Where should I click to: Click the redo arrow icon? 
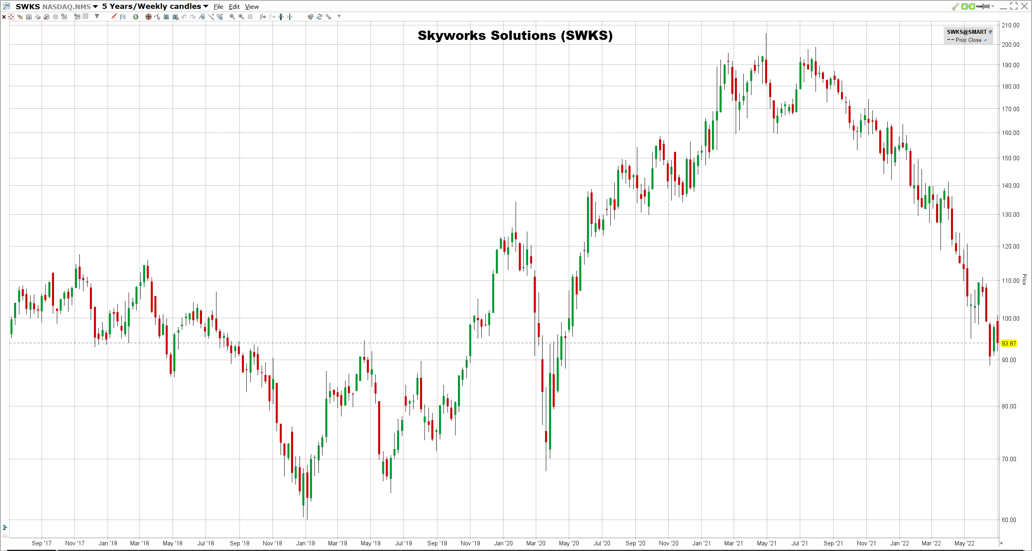click(x=193, y=17)
